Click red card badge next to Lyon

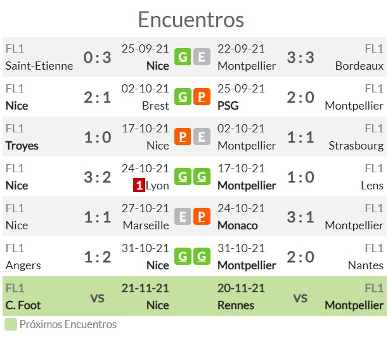[x=139, y=185]
